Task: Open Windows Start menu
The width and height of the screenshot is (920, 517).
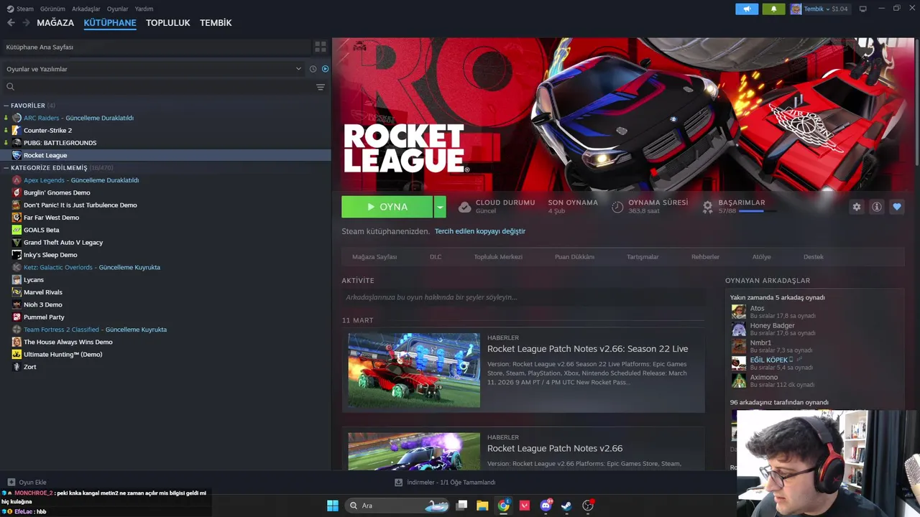Action: (x=333, y=506)
